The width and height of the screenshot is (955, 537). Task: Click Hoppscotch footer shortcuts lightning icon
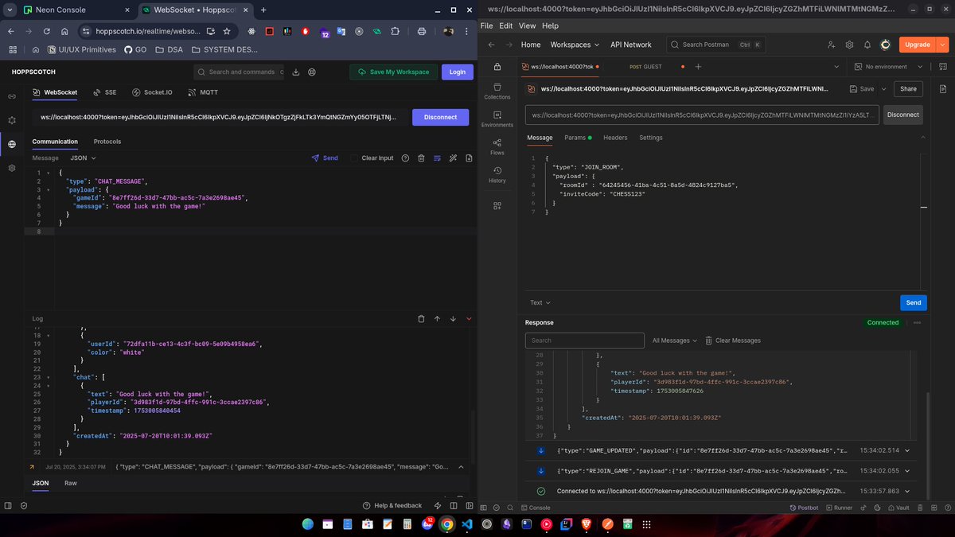(x=438, y=505)
